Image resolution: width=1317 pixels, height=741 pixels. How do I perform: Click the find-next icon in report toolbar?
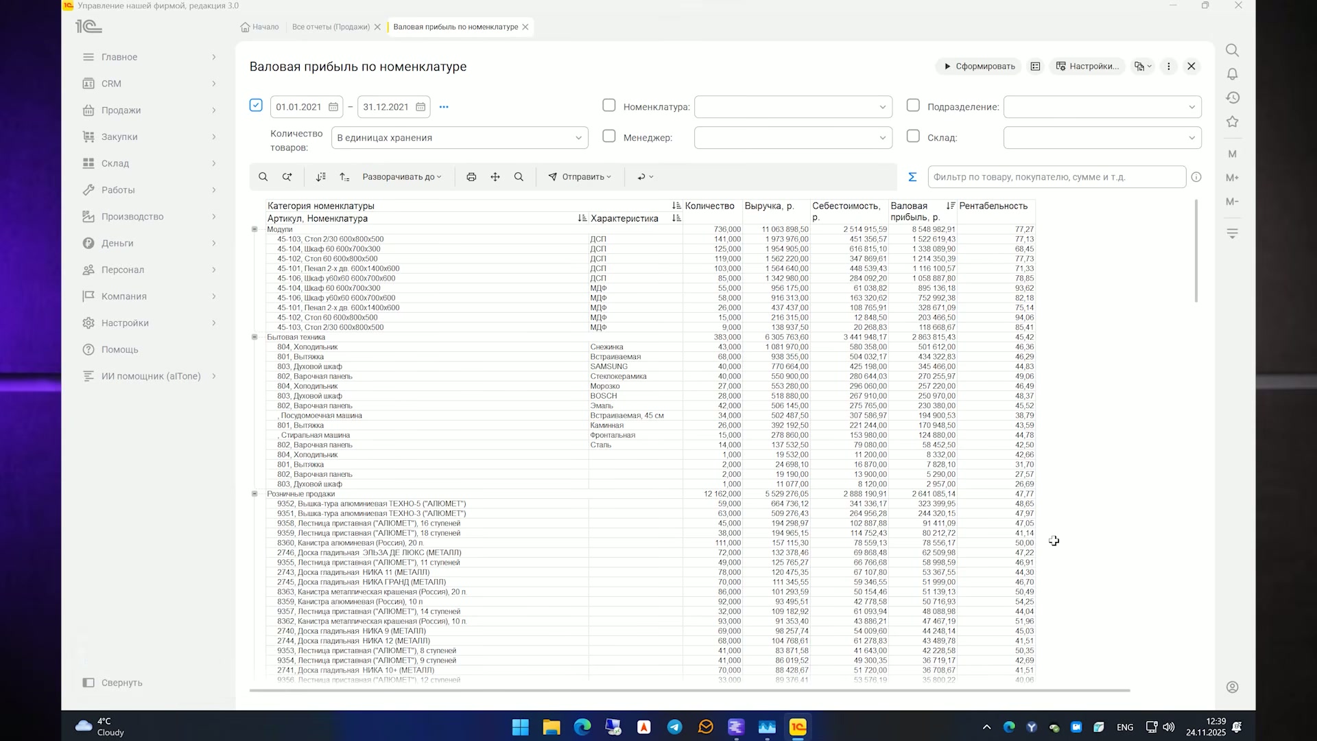click(287, 177)
